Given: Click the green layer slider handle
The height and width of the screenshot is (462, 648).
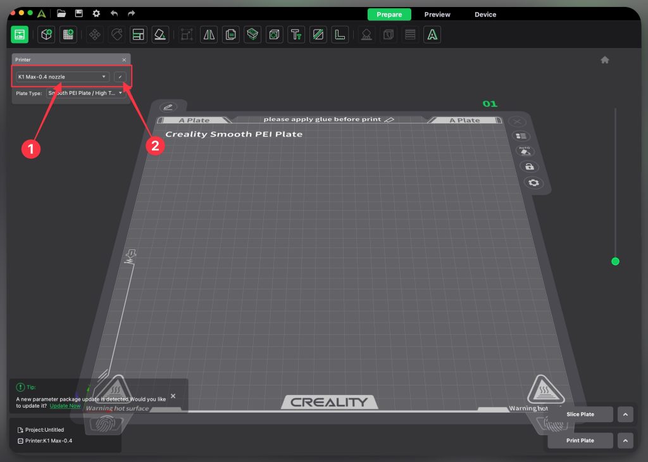Looking at the screenshot, I should tap(615, 261).
